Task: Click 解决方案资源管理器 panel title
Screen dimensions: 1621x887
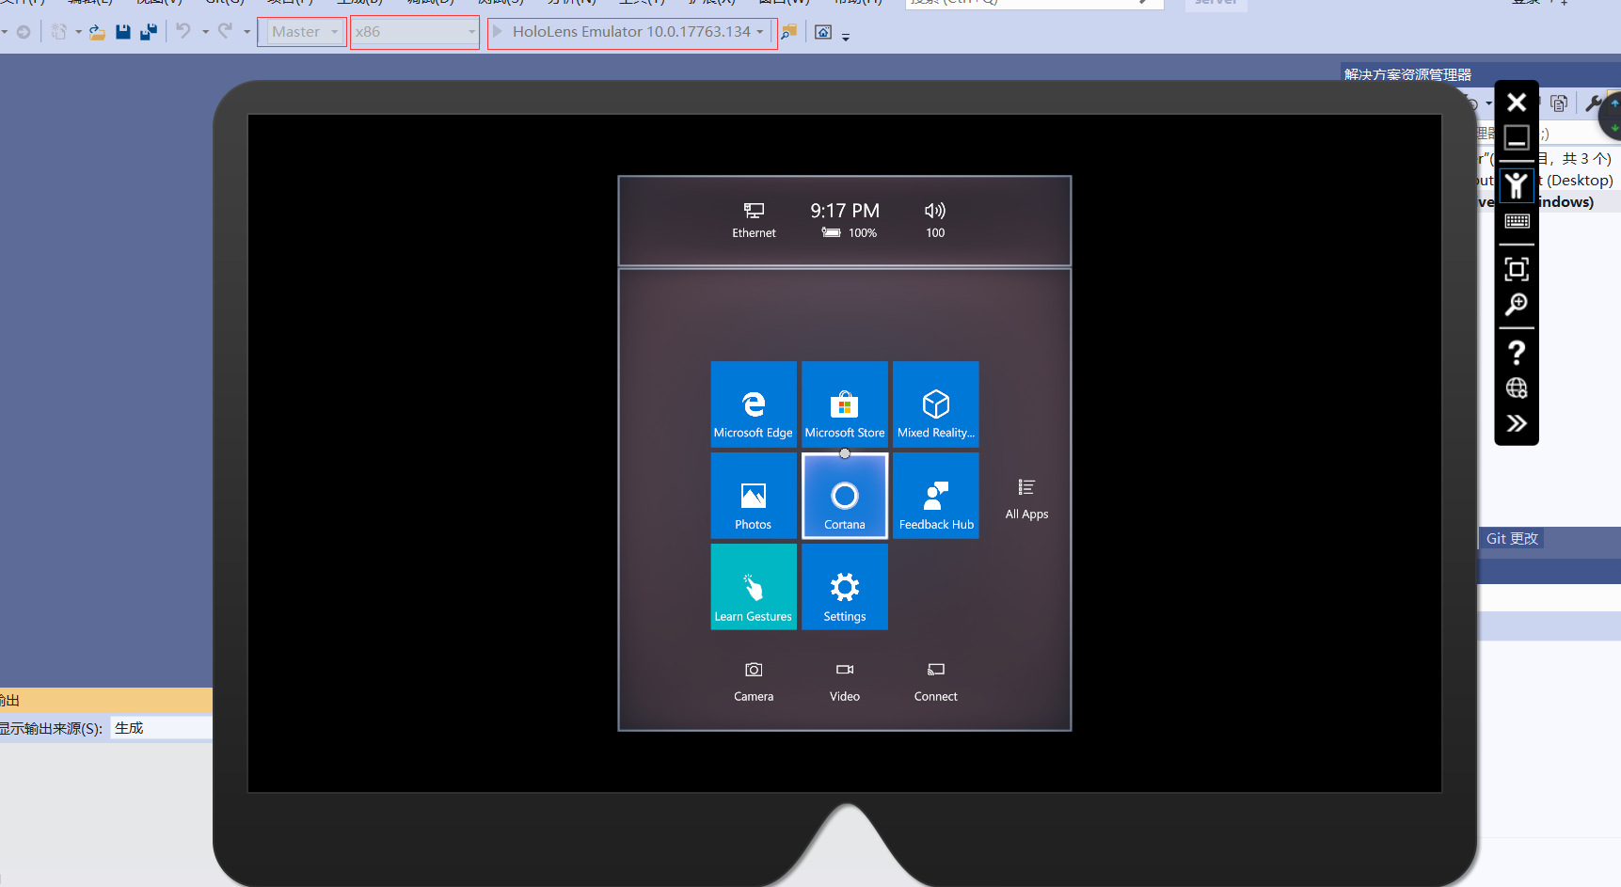Action: coord(1407,74)
